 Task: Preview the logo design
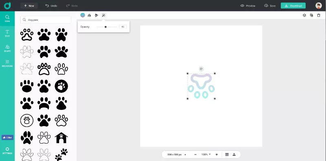[x=248, y=6]
